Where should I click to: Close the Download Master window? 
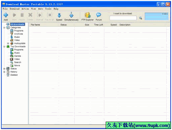pos(168,4)
